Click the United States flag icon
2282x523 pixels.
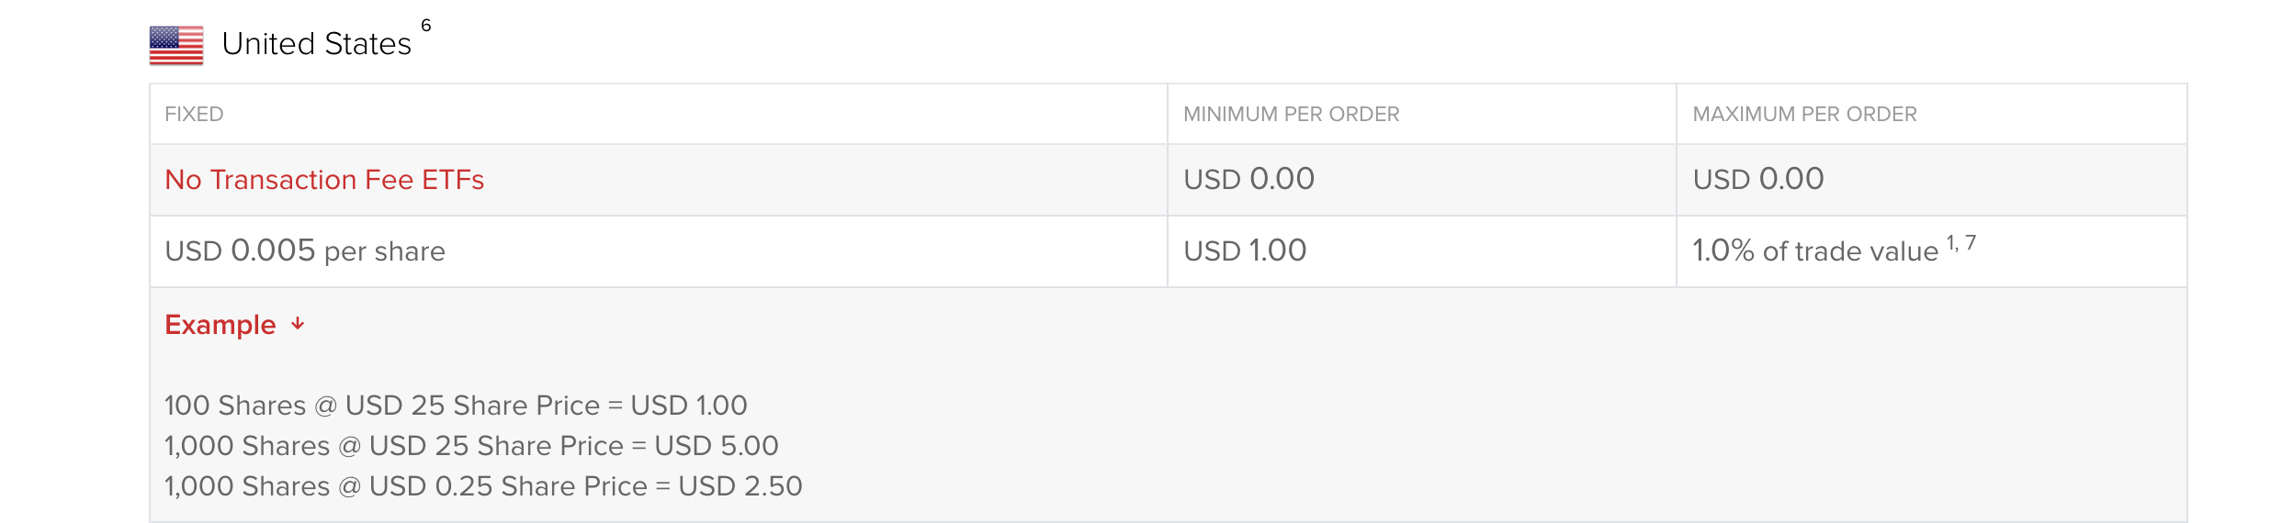pyautogui.click(x=176, y=45)
